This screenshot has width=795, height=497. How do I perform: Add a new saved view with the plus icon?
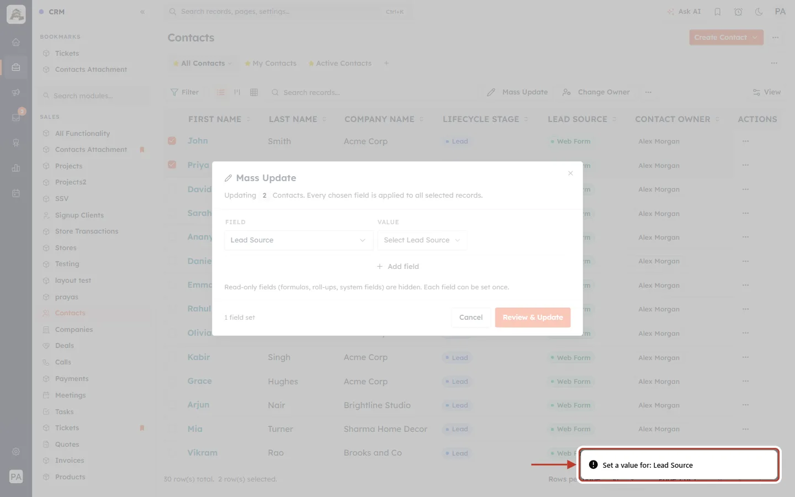click(x=386, y=63)
